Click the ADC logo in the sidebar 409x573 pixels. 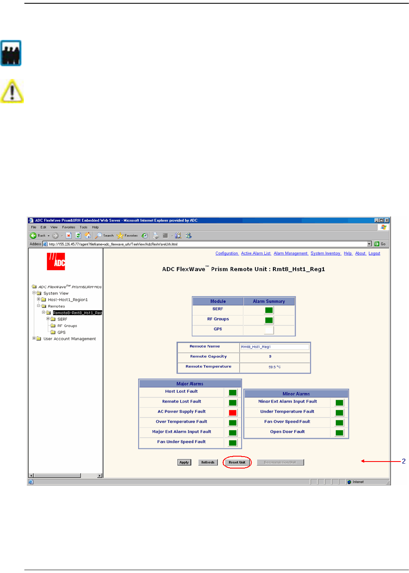click(x=56, y=261)
